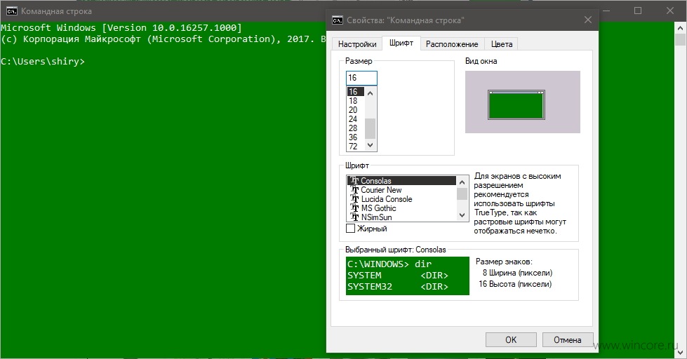687x359 pixels.
Task: Open the Расположение tab
Action: click(452, 44)
